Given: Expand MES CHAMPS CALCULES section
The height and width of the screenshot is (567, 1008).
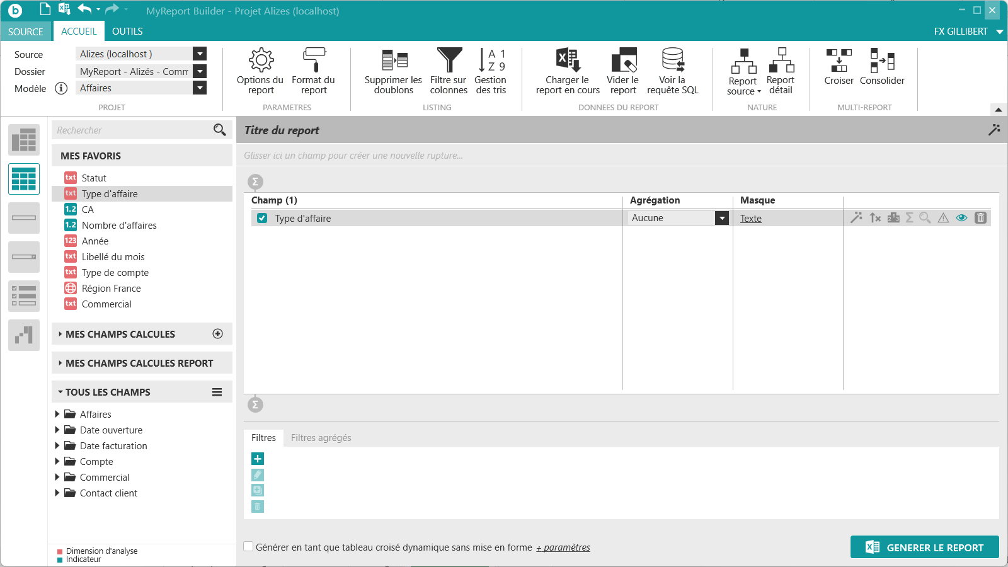Looking at the screenshot, I should coord(120,334).
